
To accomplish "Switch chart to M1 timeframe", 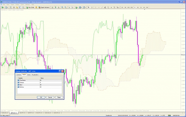I will point(122,7).
